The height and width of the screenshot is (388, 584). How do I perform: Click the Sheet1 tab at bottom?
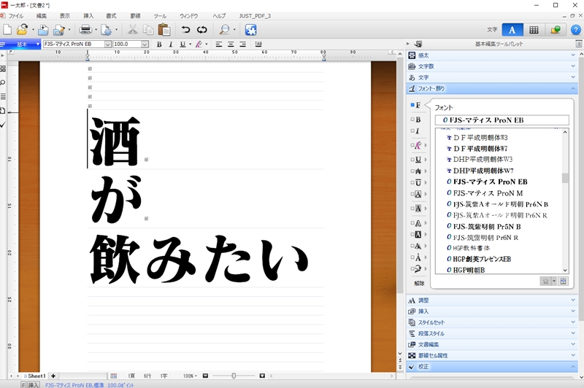coord(35,376)
